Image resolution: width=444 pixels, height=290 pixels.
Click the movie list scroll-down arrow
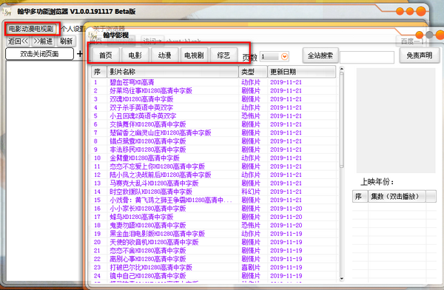(x=341, y=279)
